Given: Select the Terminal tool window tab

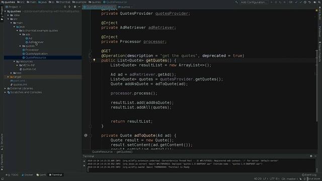Looking at the screenshot, I should (x=55, y=175).
